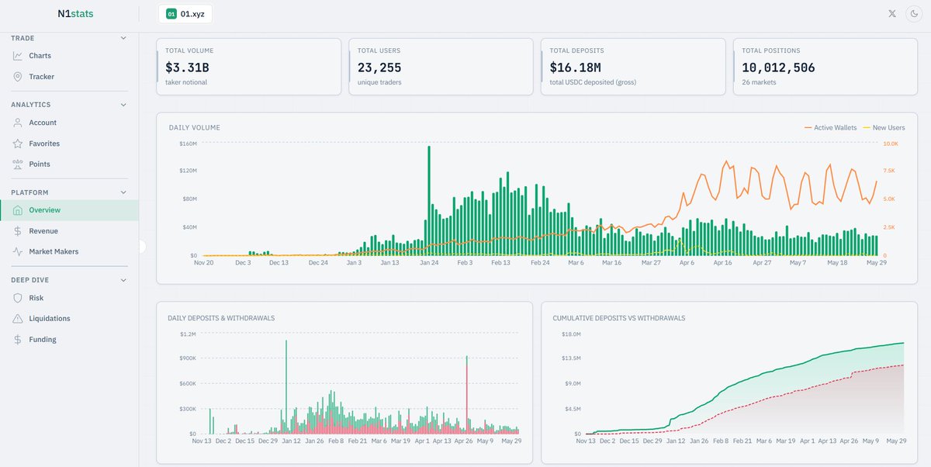Click the Funding dollar icon
Viewport: 931px width, 467px height.
pyautogui.click(x=18, y=340)
